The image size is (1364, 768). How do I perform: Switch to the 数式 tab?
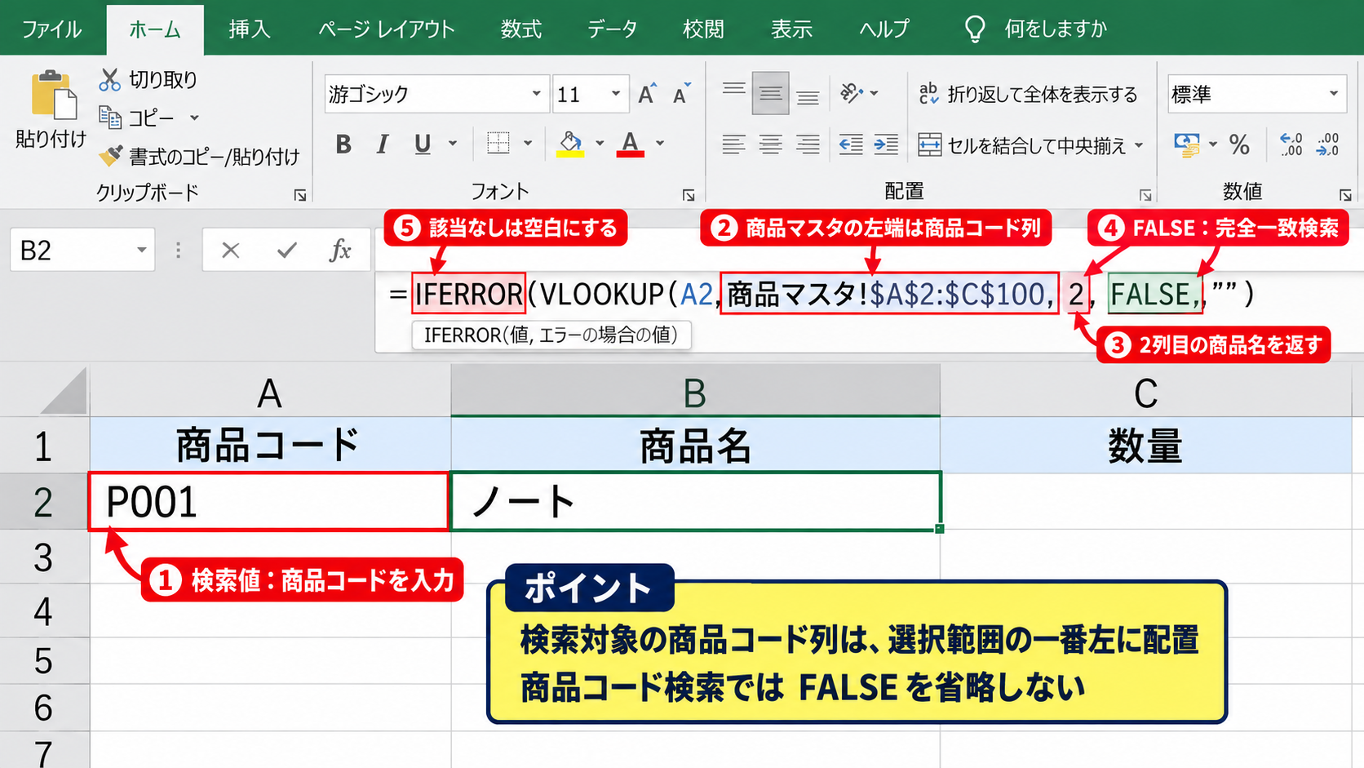[x=520, y=29]
